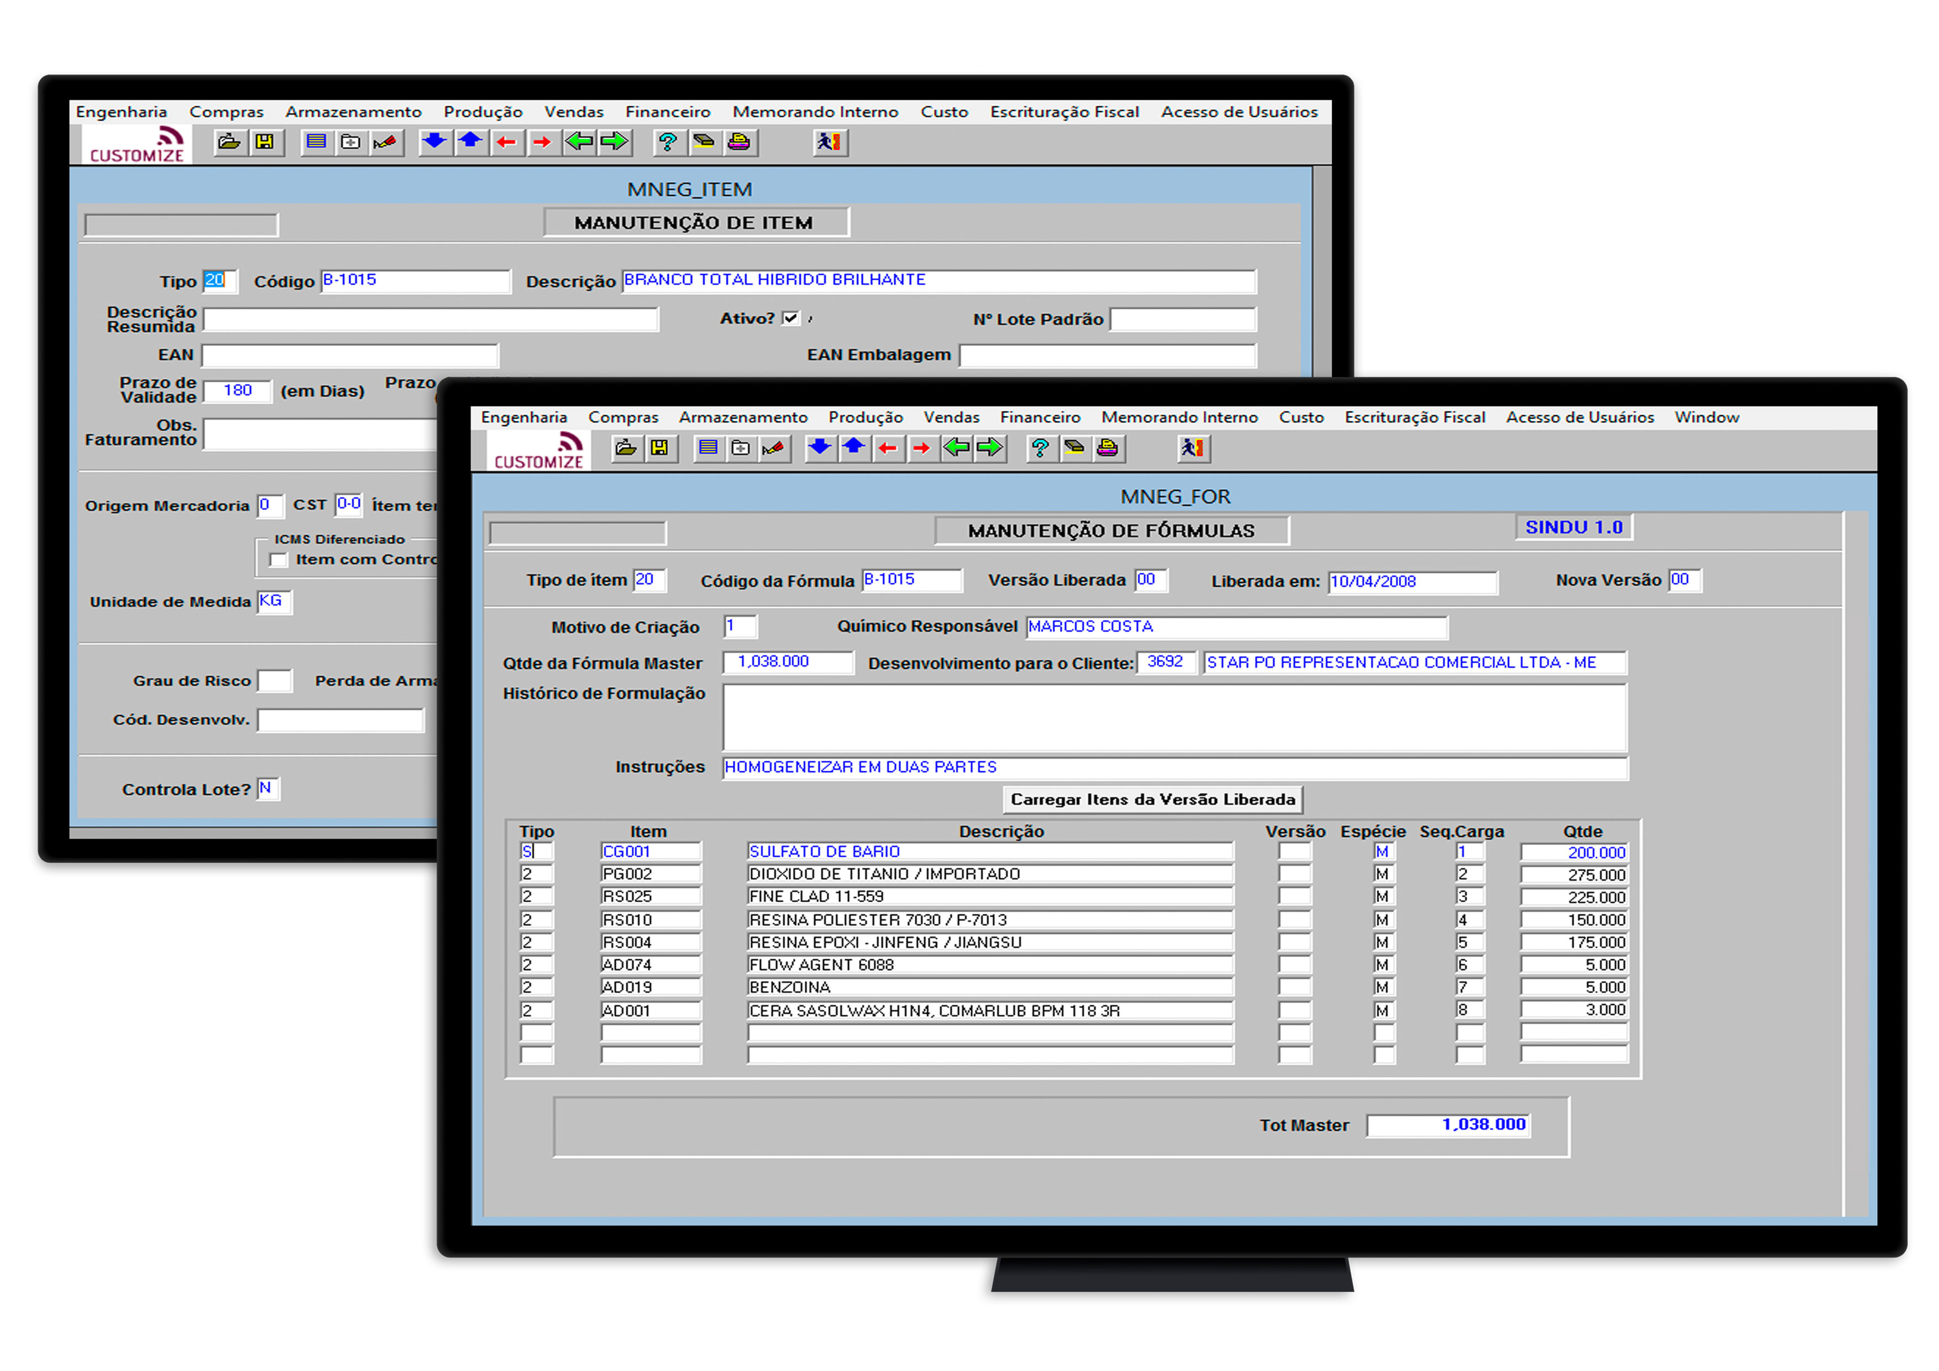Print using the printer toolbar icon
This screenshot has height=1371, width=1939.
pos(1109,448)
